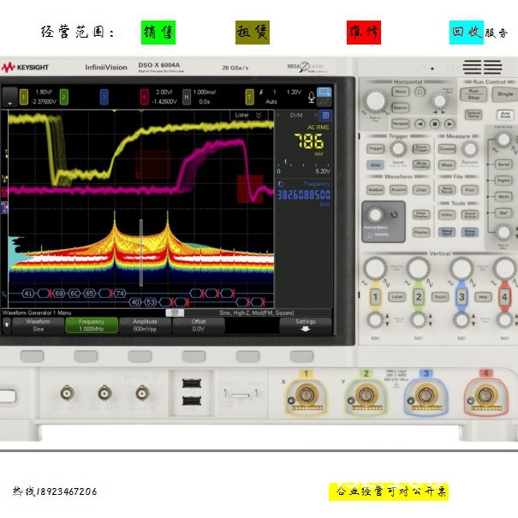Tap the green channel 2 badge on screen

click(64, 97)
